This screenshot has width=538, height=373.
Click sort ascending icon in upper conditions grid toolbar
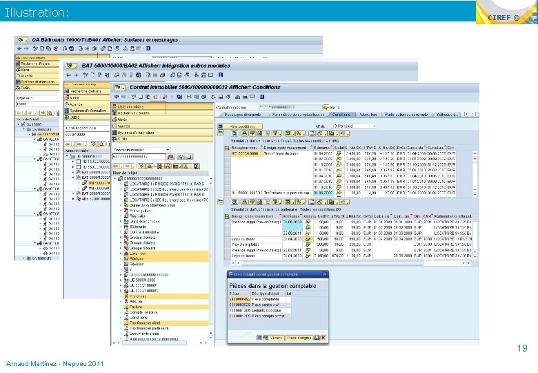click(244, 133)
